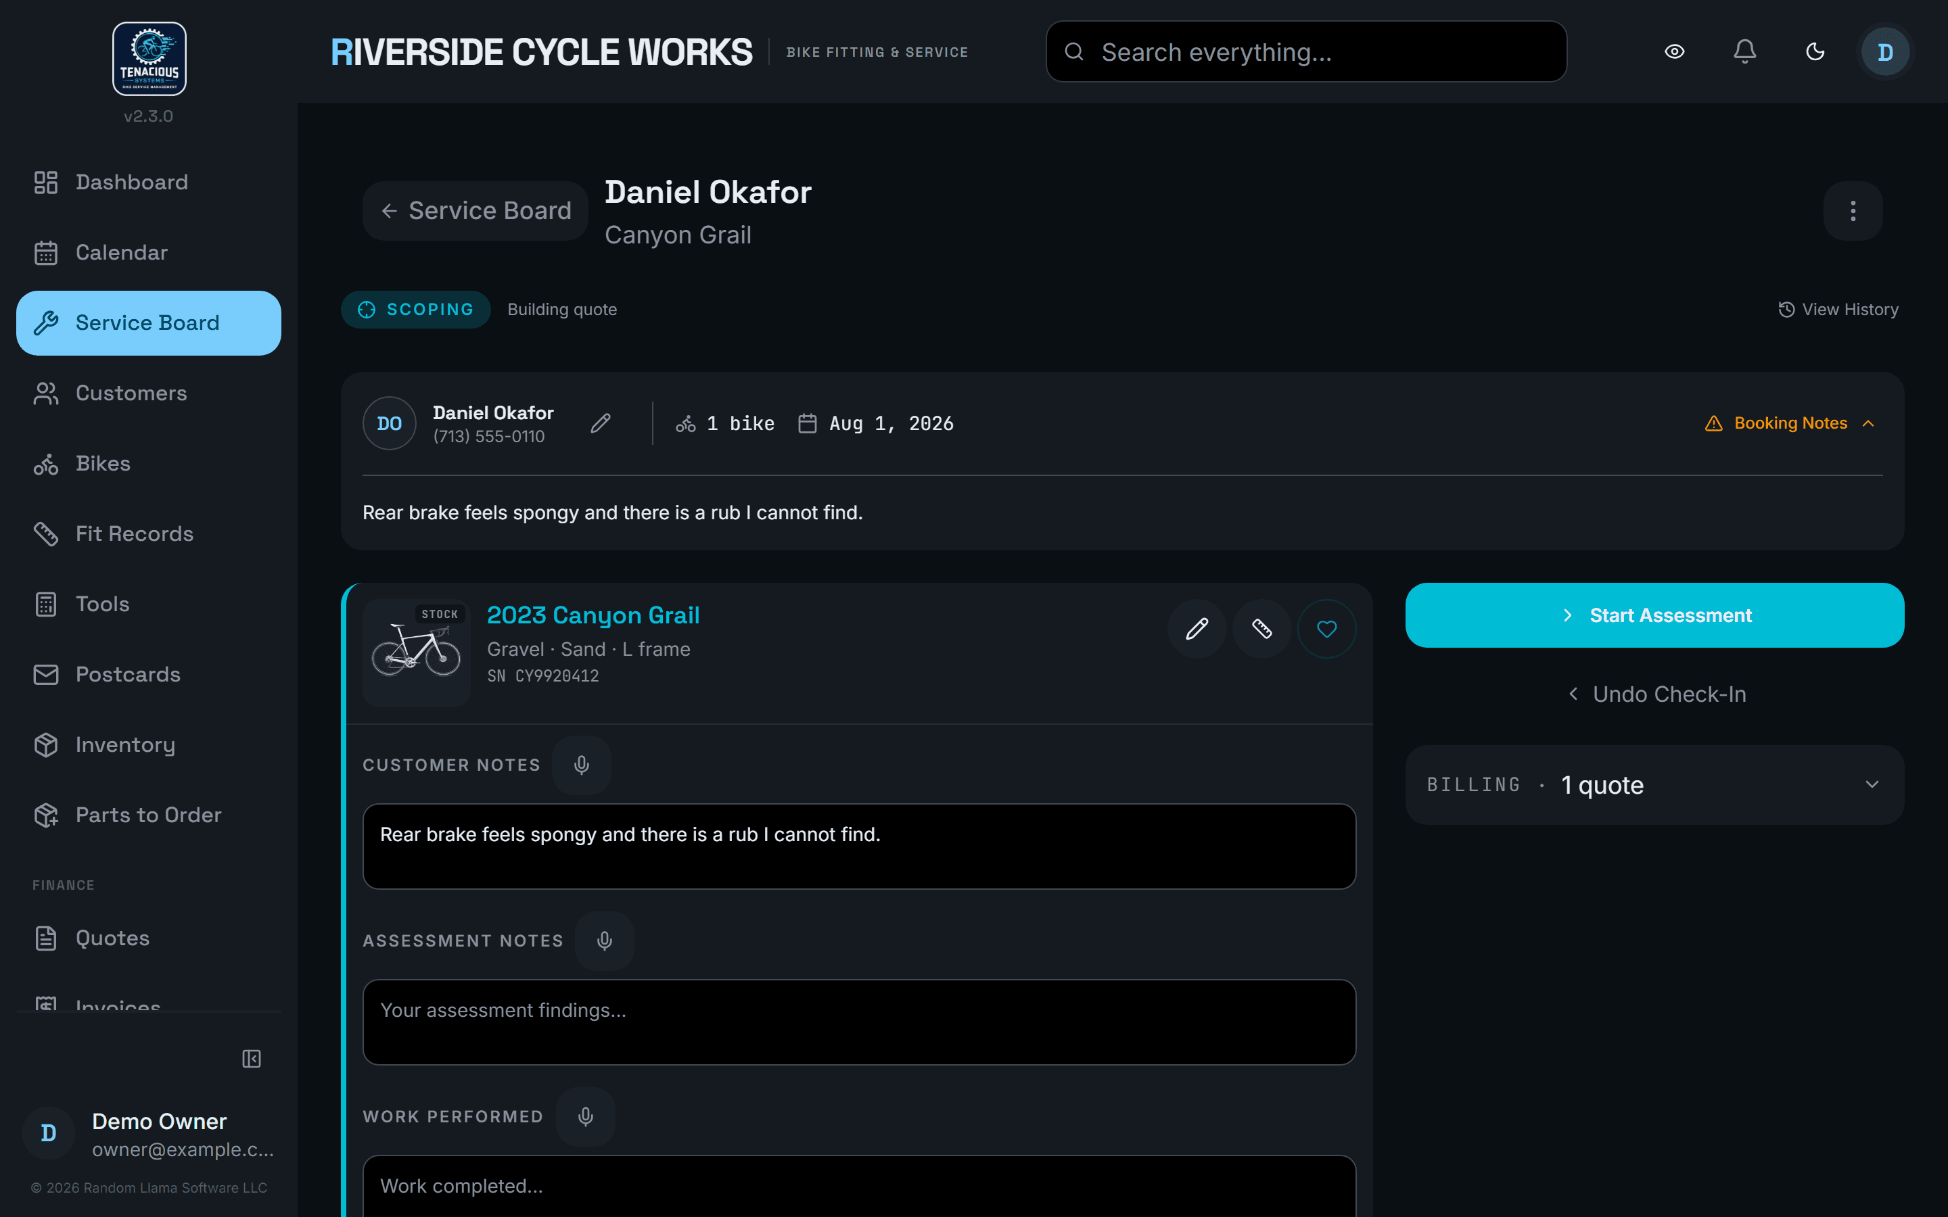Open the 2023 Canyon Grail link
1948x1217 pixels.
[593, 615]
